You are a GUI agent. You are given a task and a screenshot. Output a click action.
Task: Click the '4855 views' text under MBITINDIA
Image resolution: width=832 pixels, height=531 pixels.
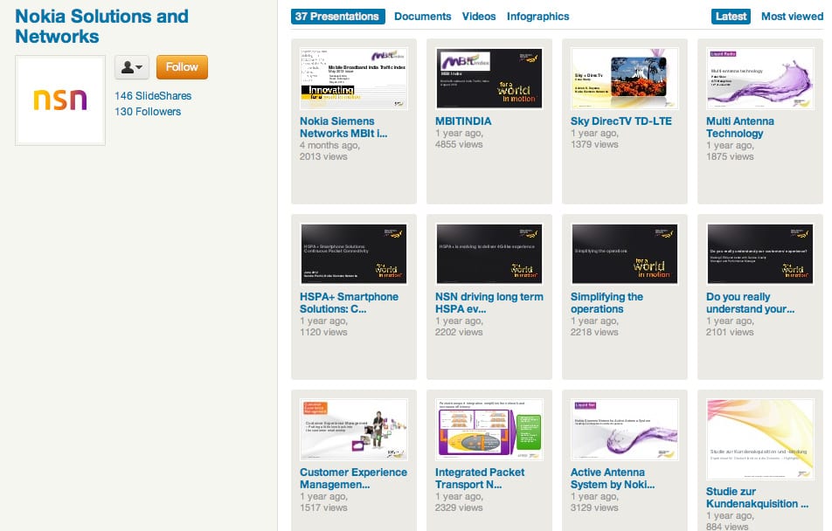459,144
